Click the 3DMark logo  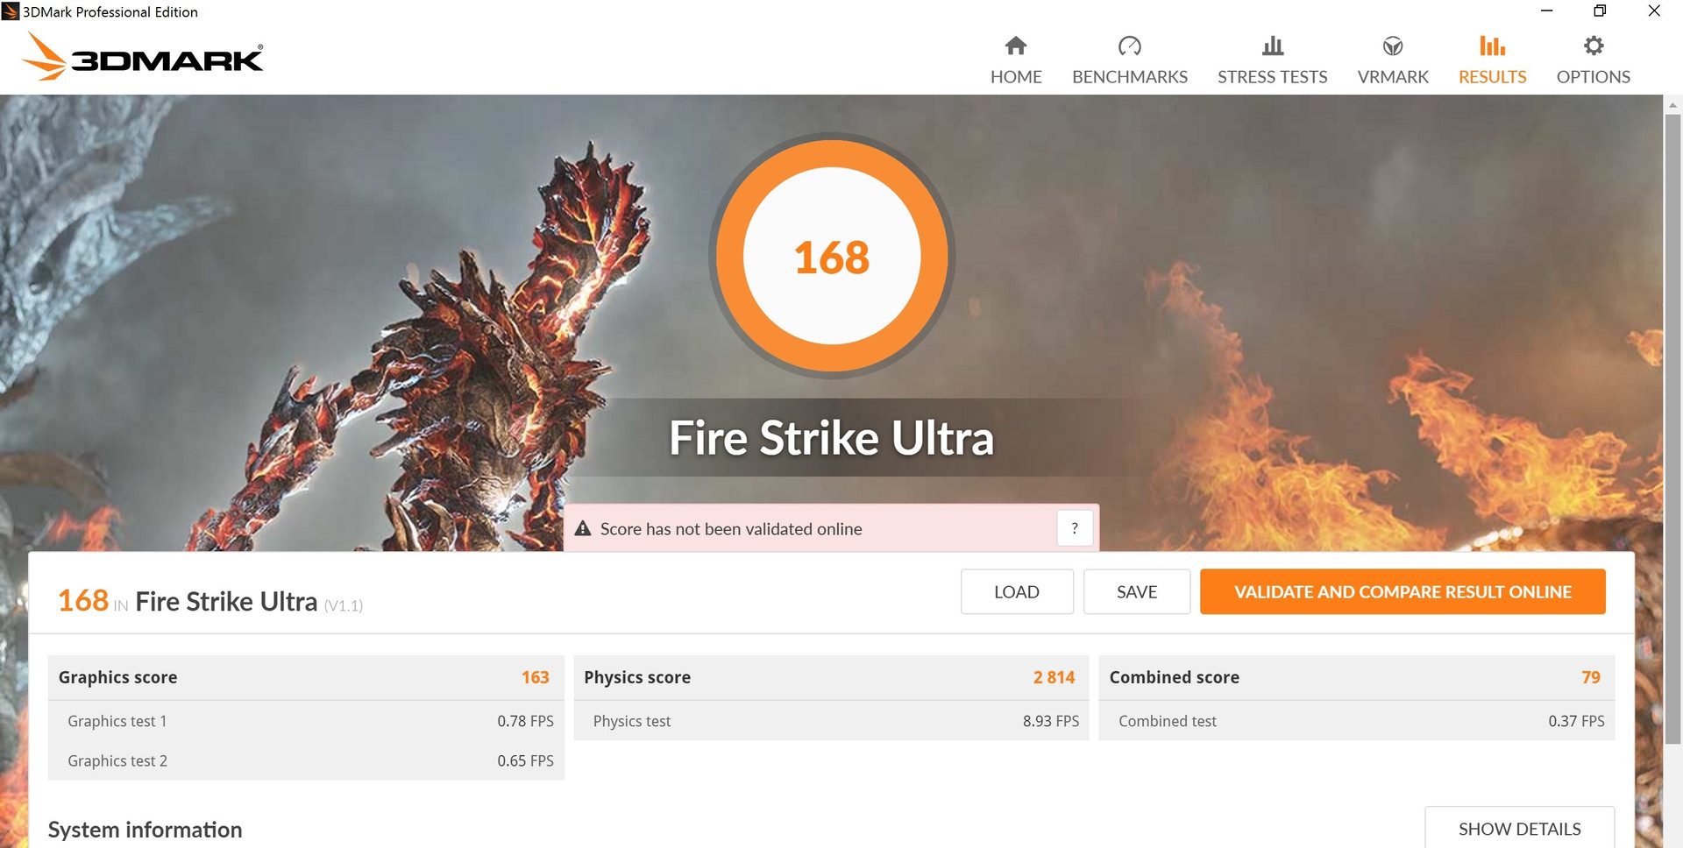point(143,56)
